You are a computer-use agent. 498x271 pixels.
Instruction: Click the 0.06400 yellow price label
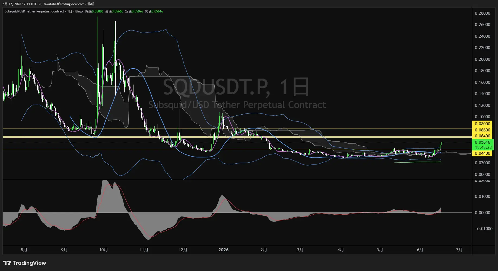[x=482, y=136]
